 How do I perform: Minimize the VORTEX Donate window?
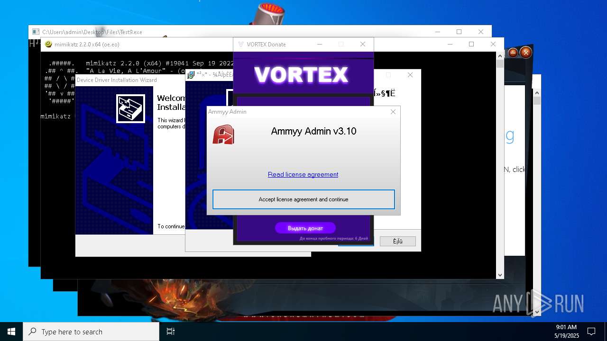[320, 44]
